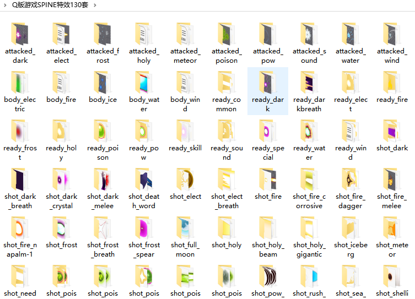The height and width of the screenshot is (299, 415).
Task: Click the Q版游戏SPINE特效130套 breadcrumb path
Action: point(50,5)
